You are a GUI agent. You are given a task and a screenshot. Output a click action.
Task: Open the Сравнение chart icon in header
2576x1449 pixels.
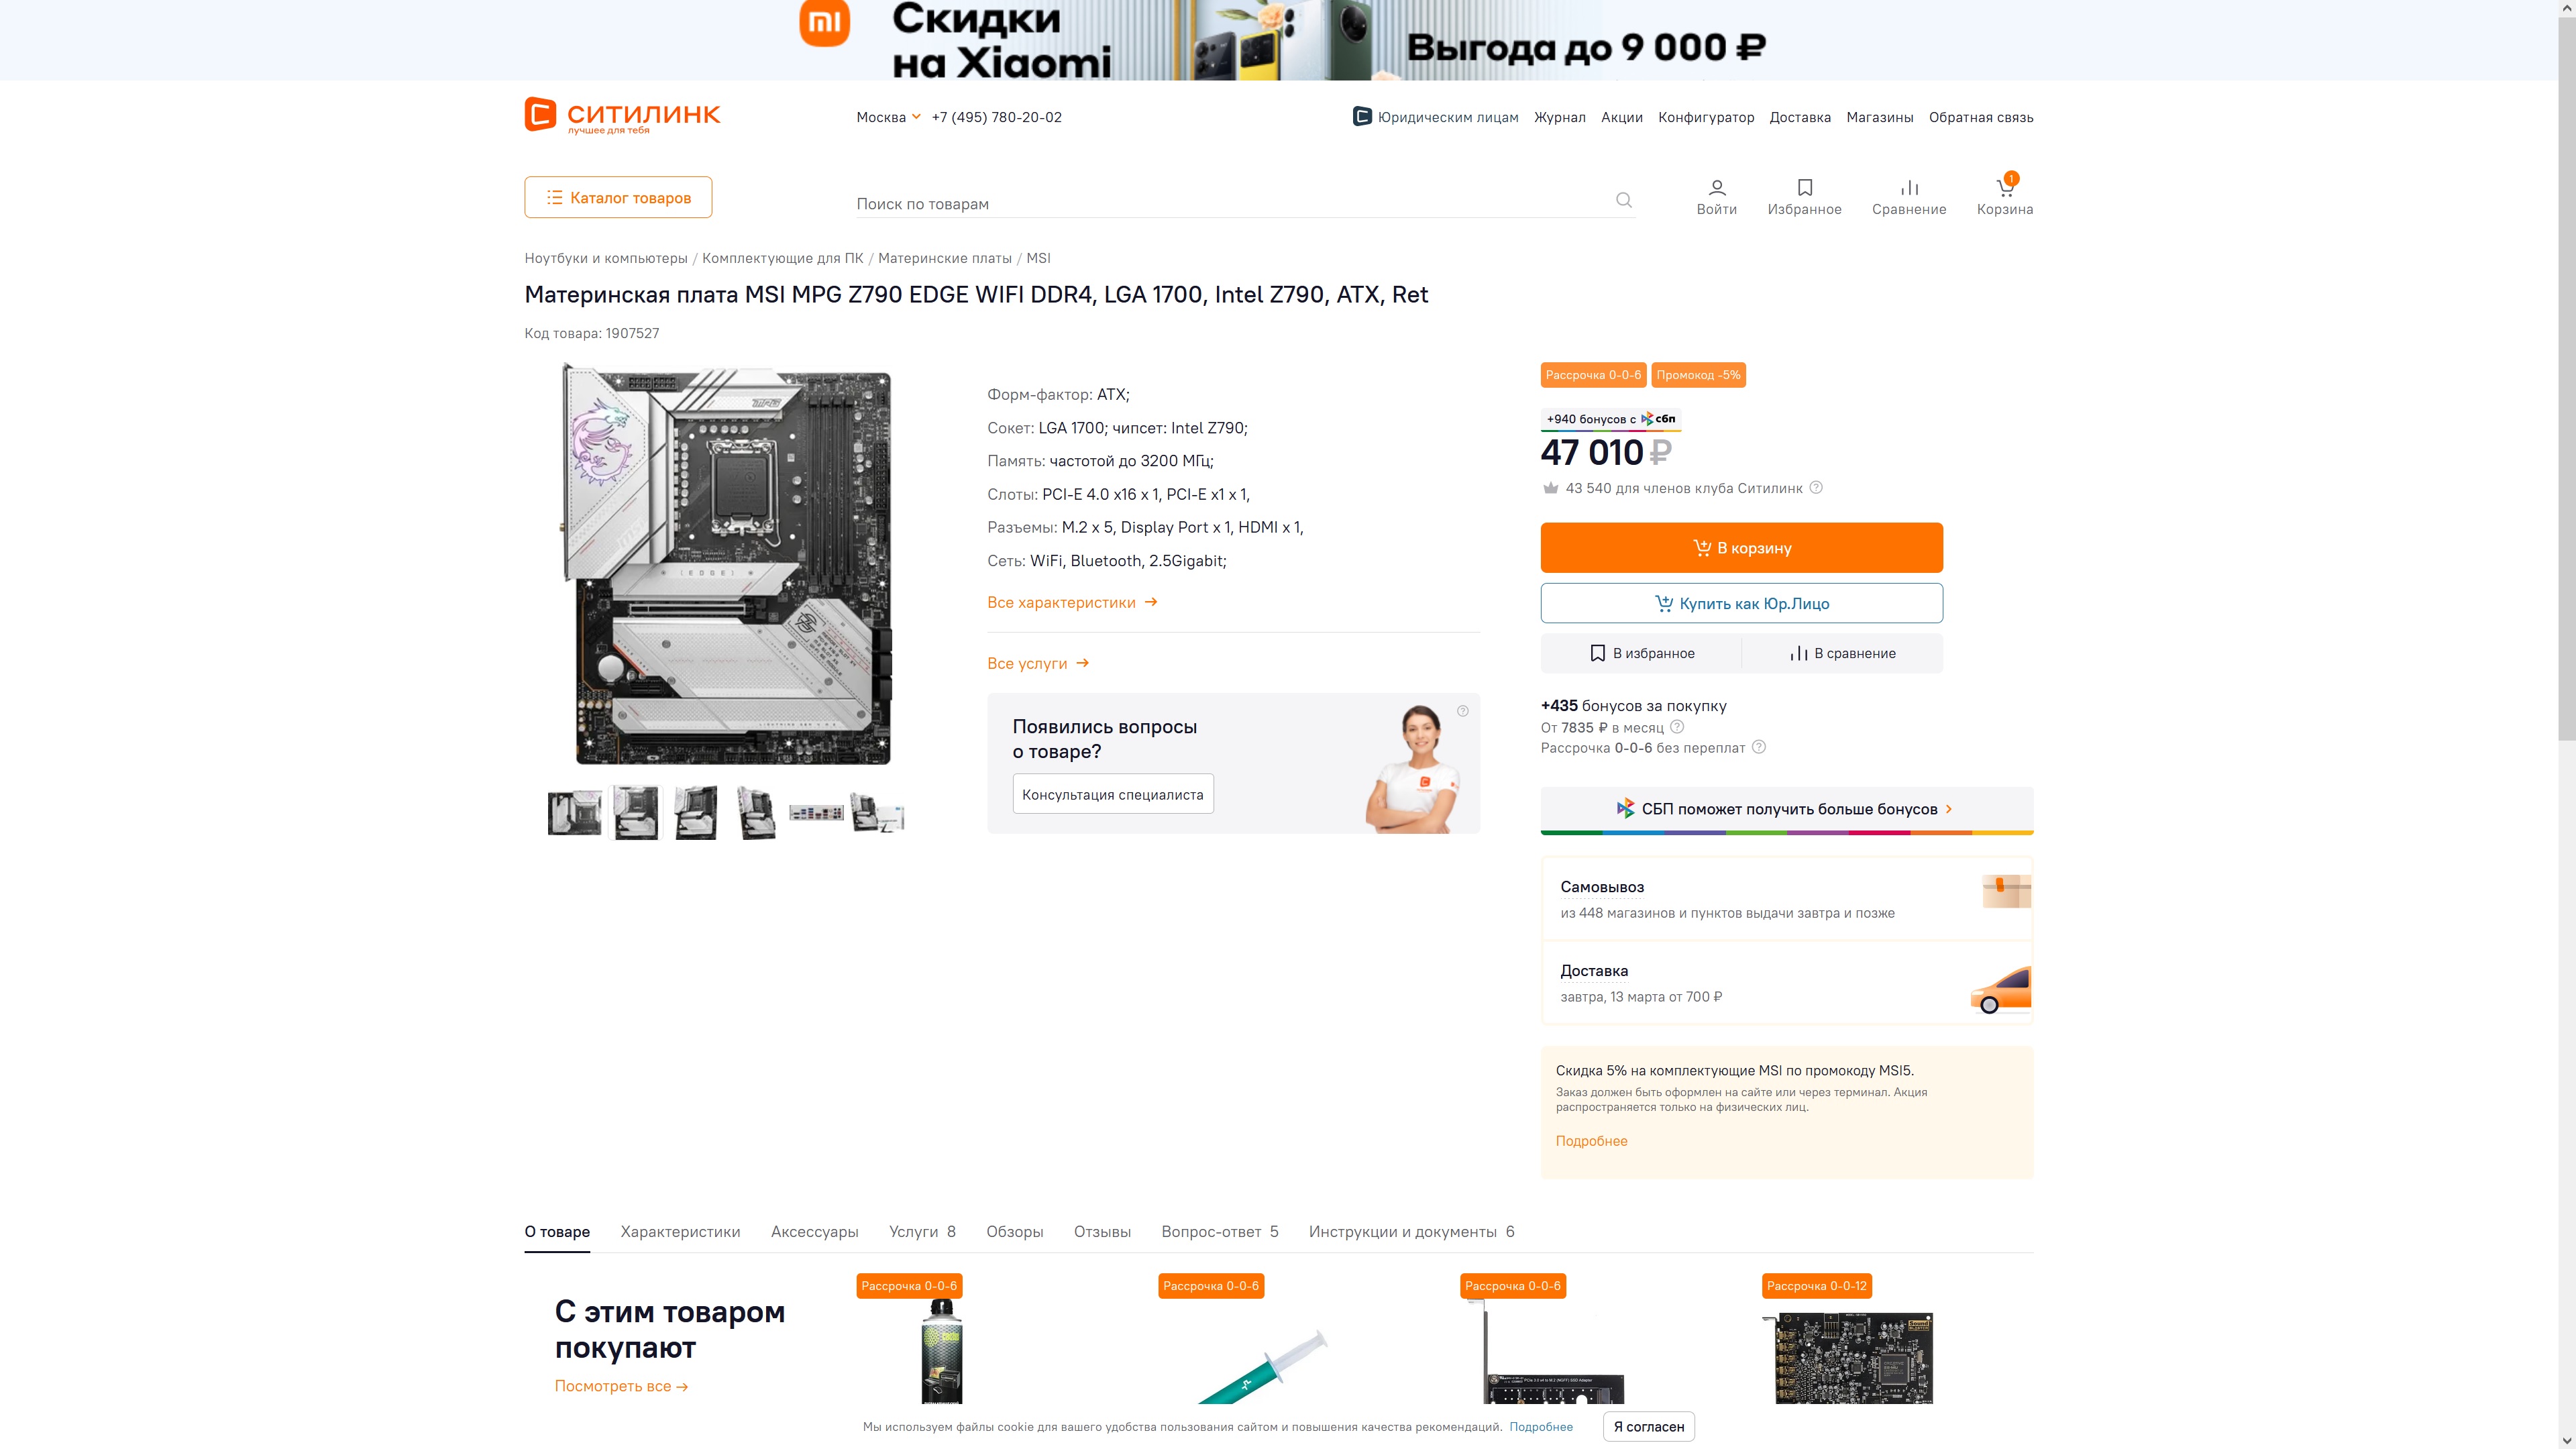click(x=1909, y=187)
